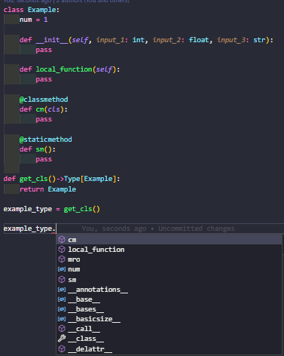The height and width of the screenshot is (356, 284).
Task: Click the 'def cm(cls):' line
Action: tap(44, 109)
